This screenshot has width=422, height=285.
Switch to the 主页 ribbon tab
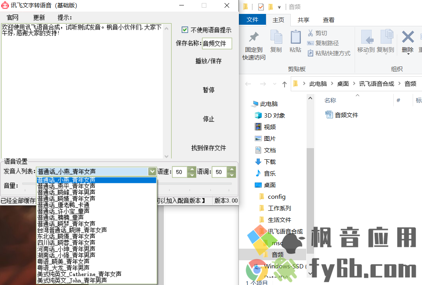(x=278, y=20)
